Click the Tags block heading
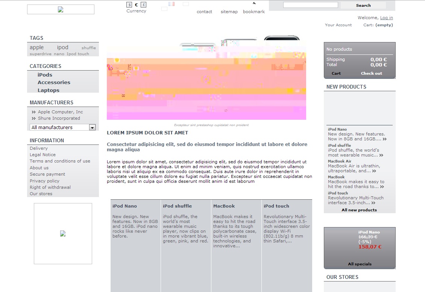425x292 pixels. click(x=36, y=38)
